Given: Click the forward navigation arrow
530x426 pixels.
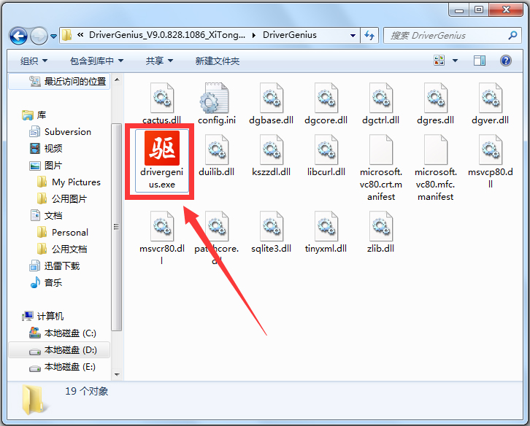Looking at the screenshot, I should pyautogui.click(x=39, y=36).
